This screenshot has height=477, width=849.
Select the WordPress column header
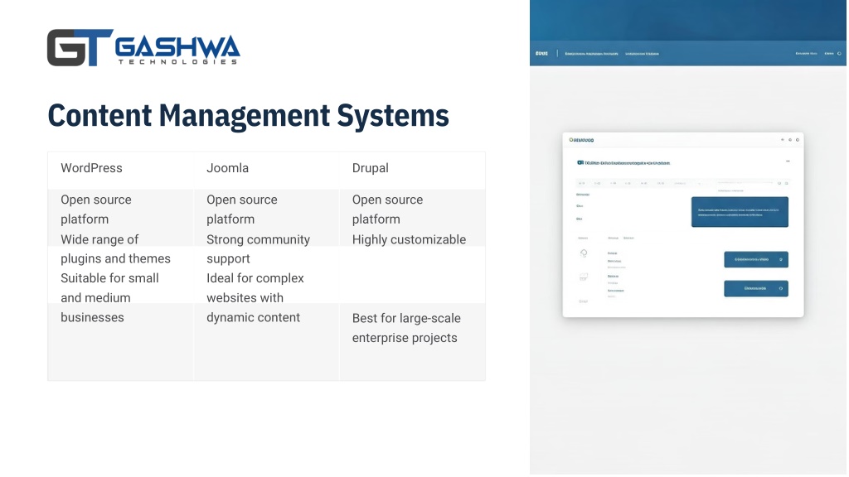point(91,168)
